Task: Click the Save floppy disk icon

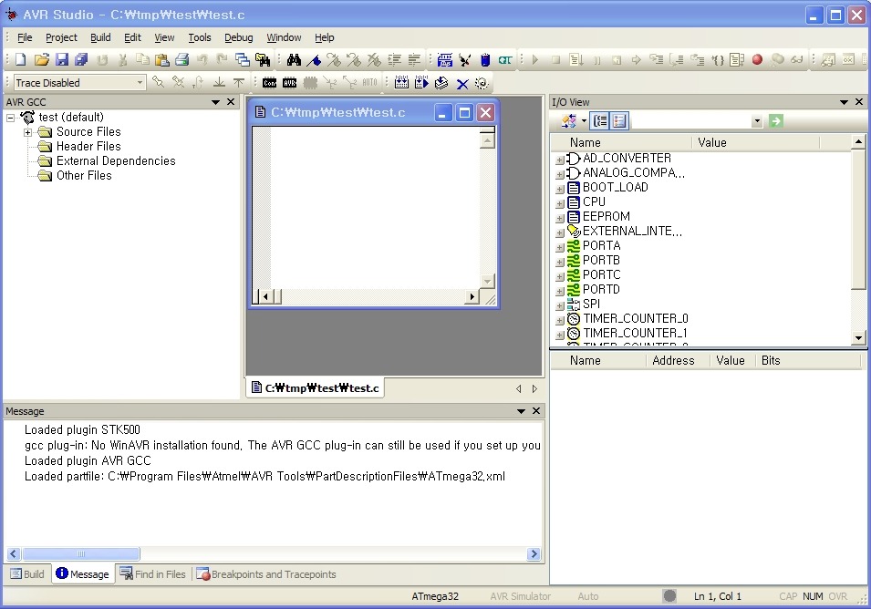Action: click(x=61, y=60)
